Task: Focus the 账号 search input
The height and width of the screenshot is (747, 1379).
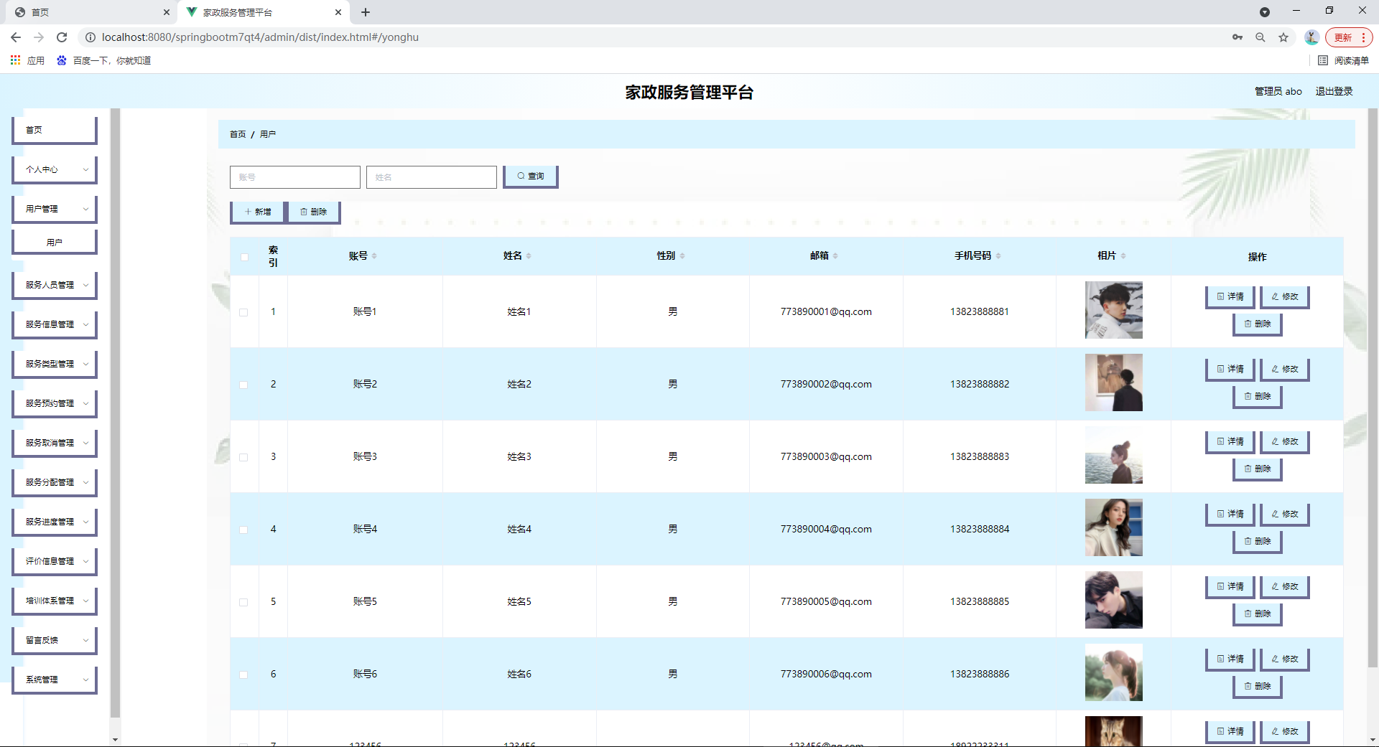Action: point(295,177)
